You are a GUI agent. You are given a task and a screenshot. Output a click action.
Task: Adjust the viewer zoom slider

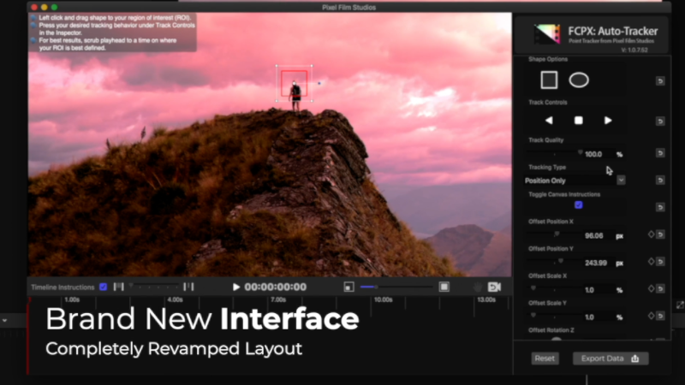click(396, 287)
